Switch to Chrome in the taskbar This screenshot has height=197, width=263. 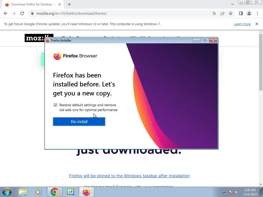pyautogui.click(x=54, y=192)
